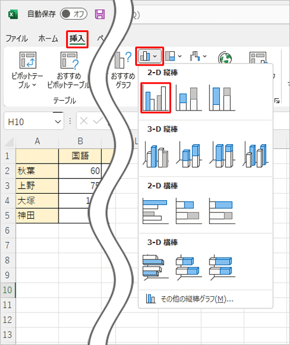Open その他の縦棒グラフ(M)... option
The height and width of the screenshot is (345, 290).
pos(205,299)
